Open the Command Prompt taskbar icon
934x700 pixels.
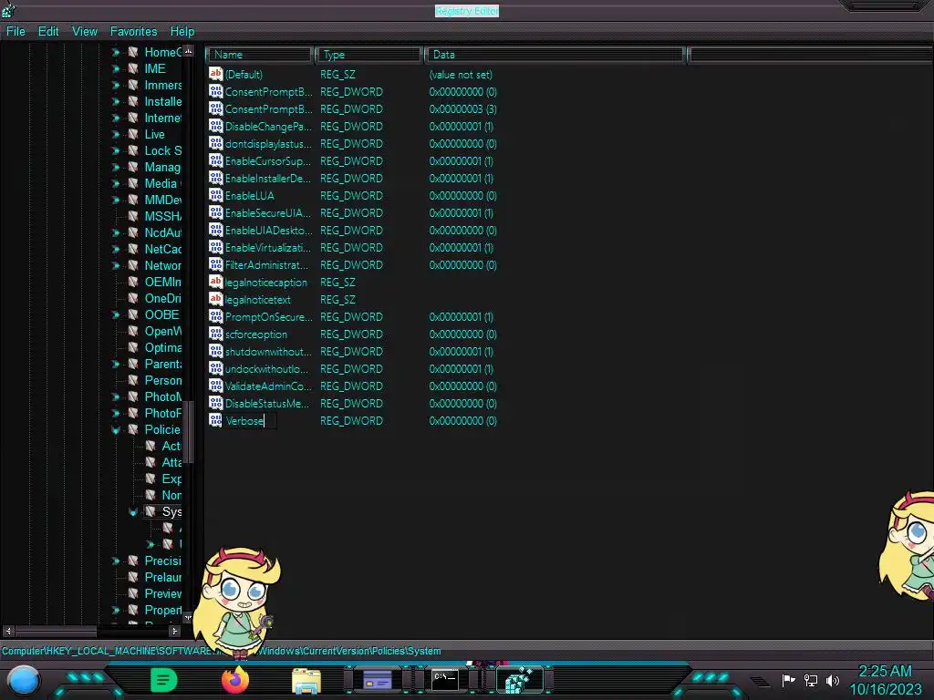click(x=445, y=679)
